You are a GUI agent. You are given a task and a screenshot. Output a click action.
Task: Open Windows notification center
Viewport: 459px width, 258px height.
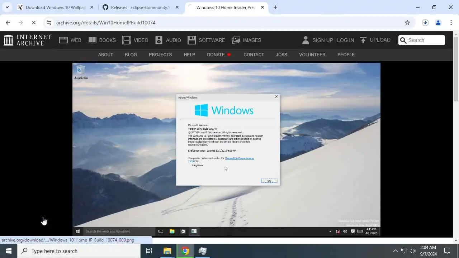447,251
